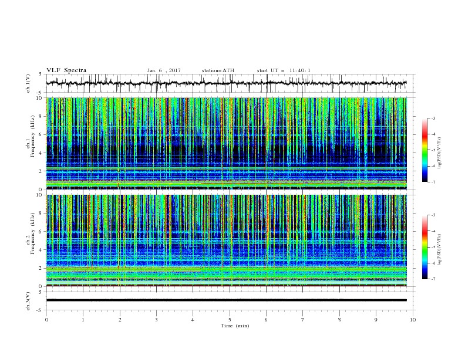Click the "-7" label on ch.1 colorbar
This screenshot has width=465, height=359.
433,182
